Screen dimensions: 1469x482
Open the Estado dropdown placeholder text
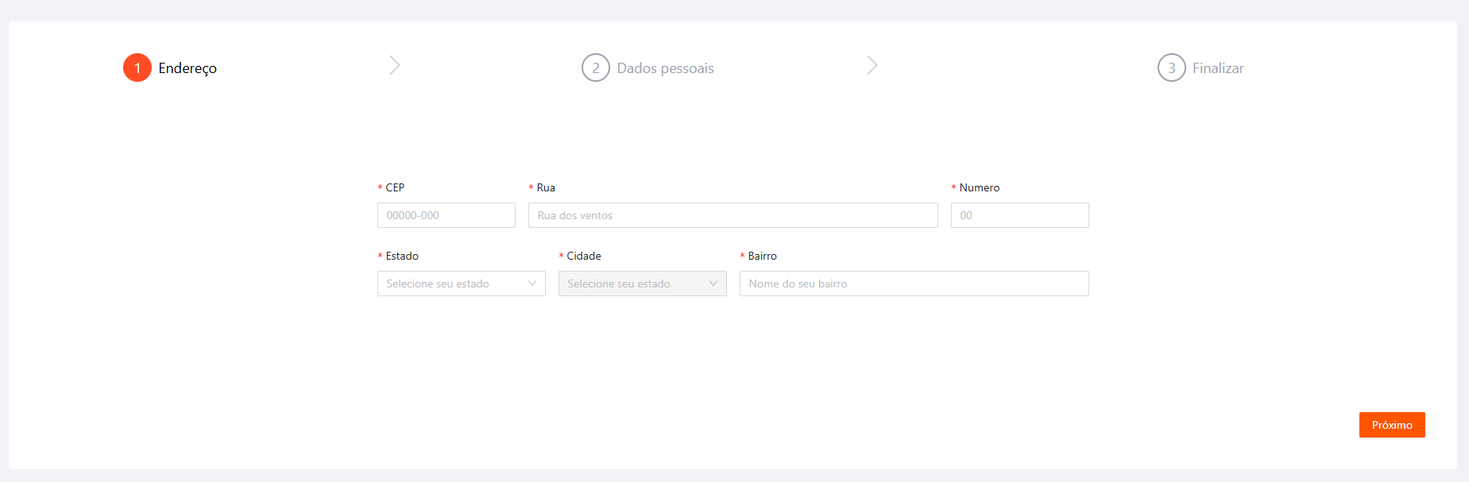coord(438,283)
